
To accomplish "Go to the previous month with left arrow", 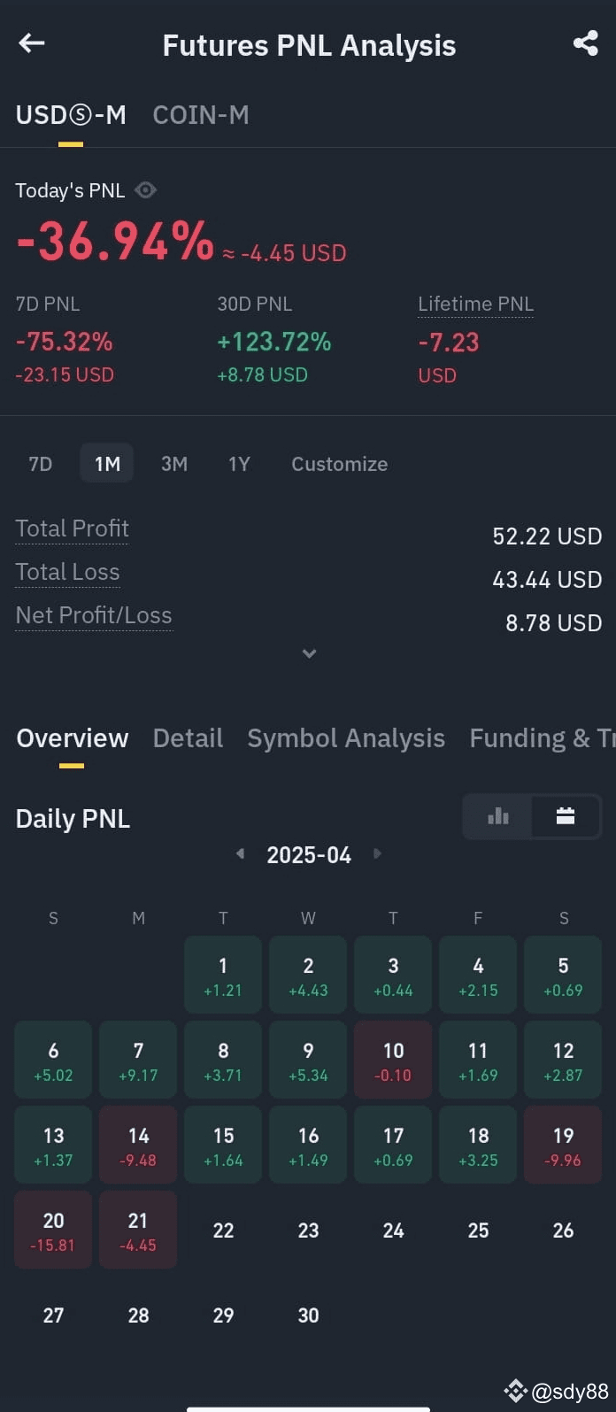I will click(x=239, y=853).
